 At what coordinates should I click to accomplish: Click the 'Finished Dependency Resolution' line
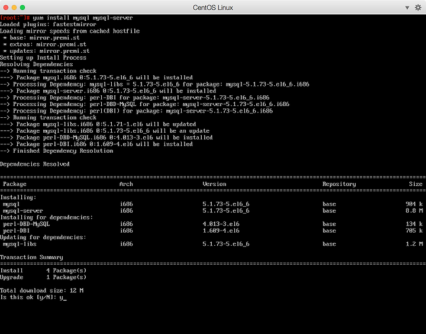coord(57,151)
